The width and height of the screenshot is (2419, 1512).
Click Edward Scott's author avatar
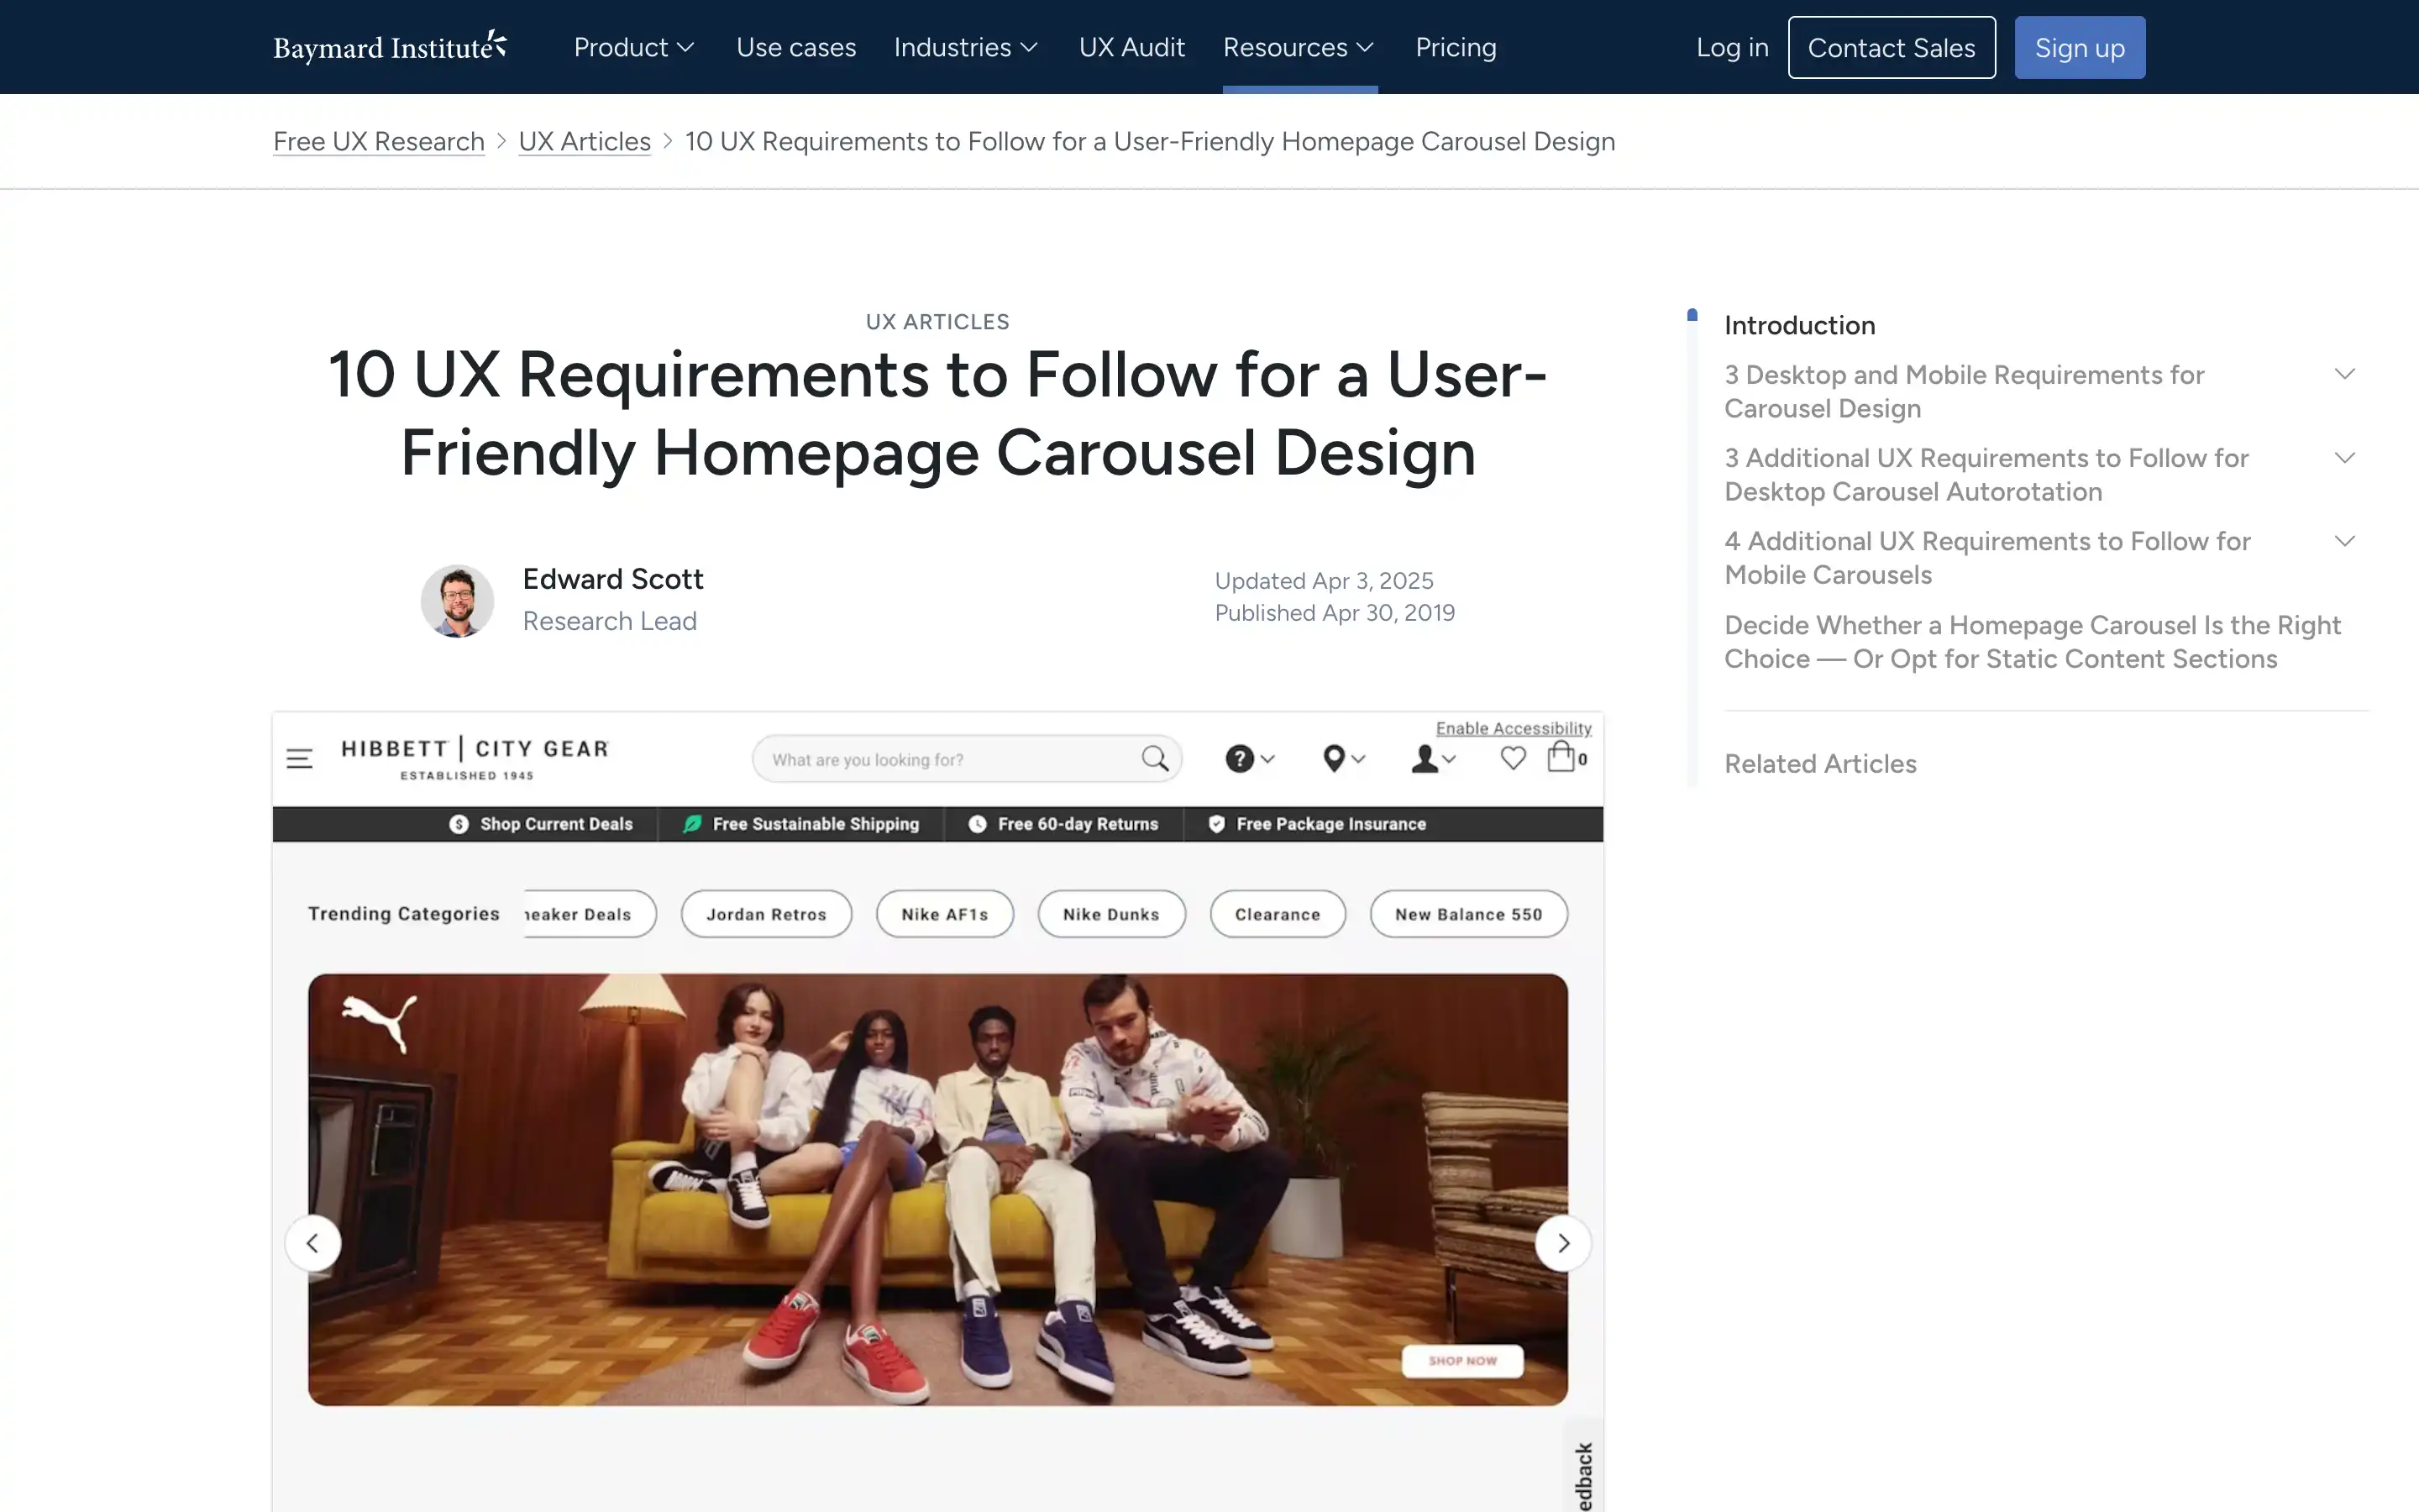pyautogui.click(x=458, y=601)
